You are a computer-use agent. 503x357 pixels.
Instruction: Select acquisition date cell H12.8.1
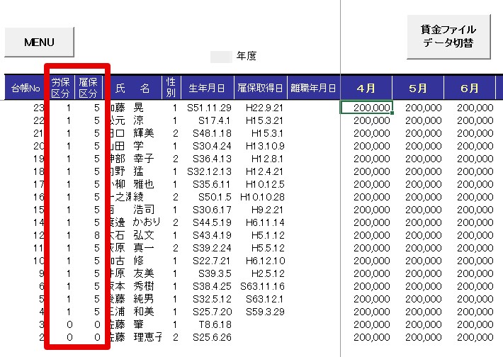pos(268,159)
